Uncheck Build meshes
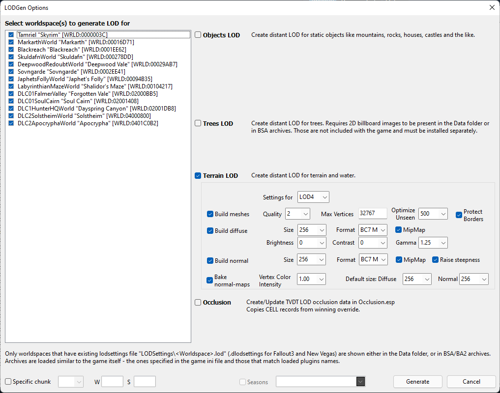This screenshot has height=393, width=500. [210, 214]
